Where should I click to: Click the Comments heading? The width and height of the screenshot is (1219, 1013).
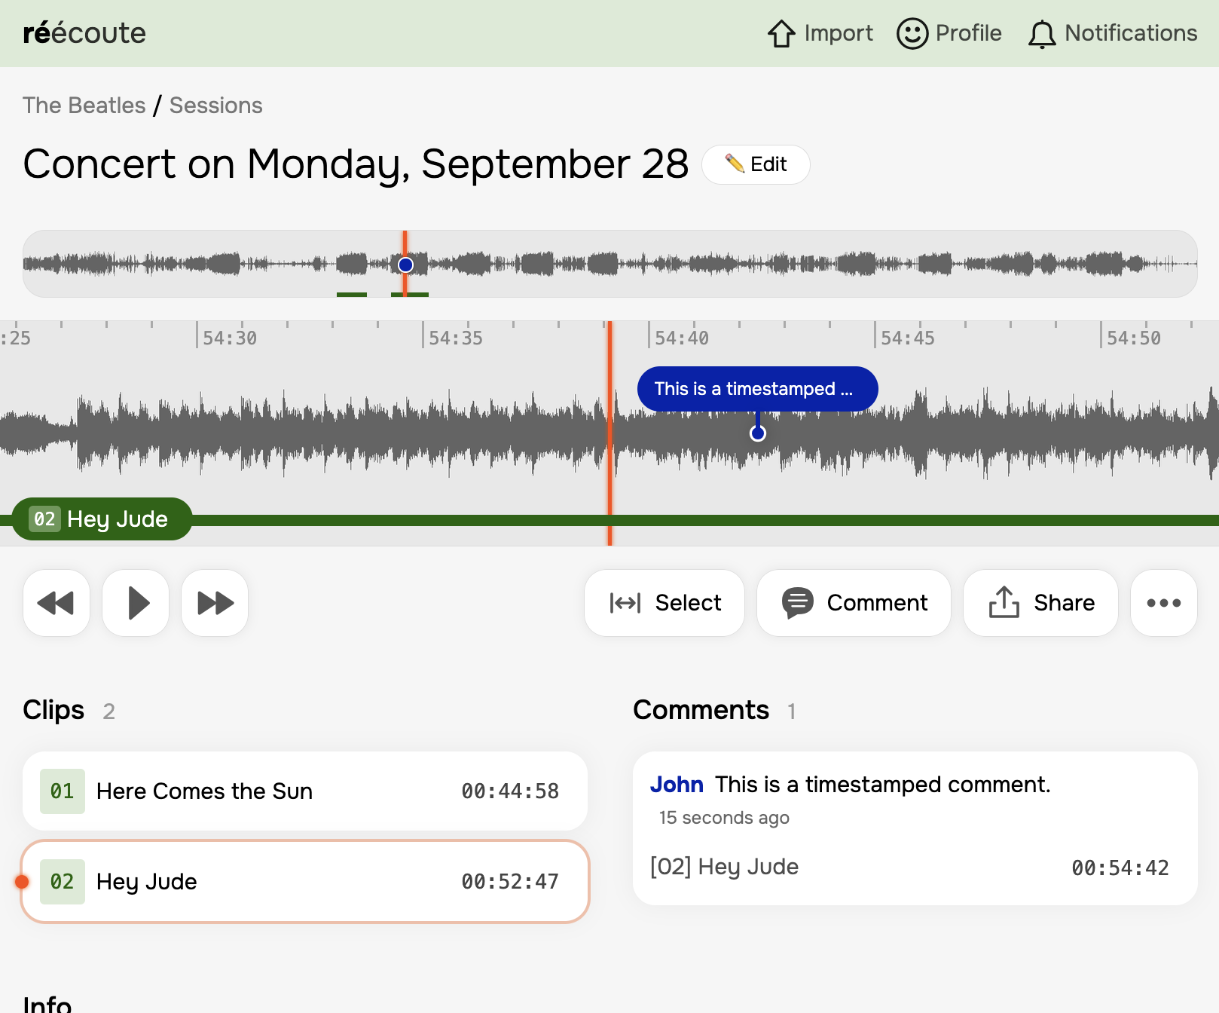(701, 710)
